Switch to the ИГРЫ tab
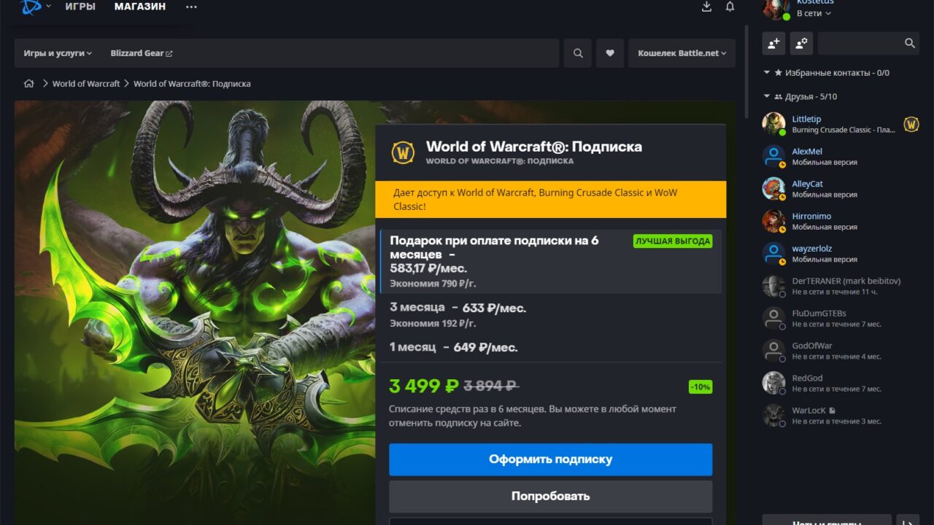The width and height of the screenshot is (934, 525). point(80,7)
